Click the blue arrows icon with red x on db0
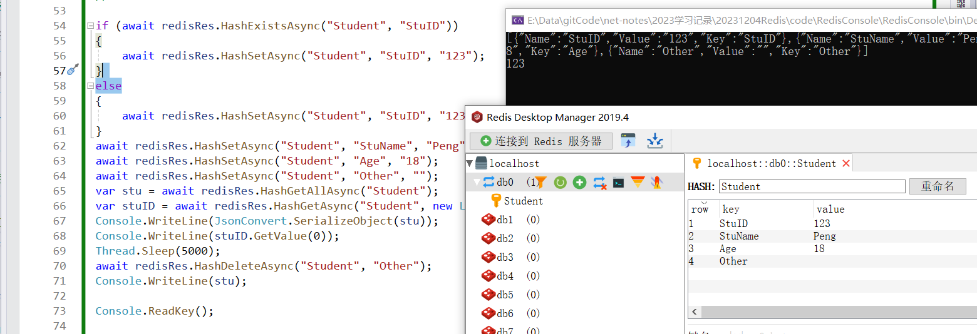 tap(599, 182)
